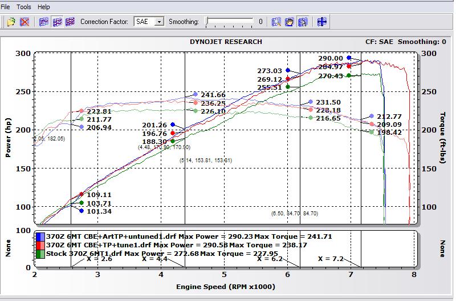The width and height of the screenshot is (456, 301).
Task: Click the 226.10 torque value label
Action: [x=213, y=111]
